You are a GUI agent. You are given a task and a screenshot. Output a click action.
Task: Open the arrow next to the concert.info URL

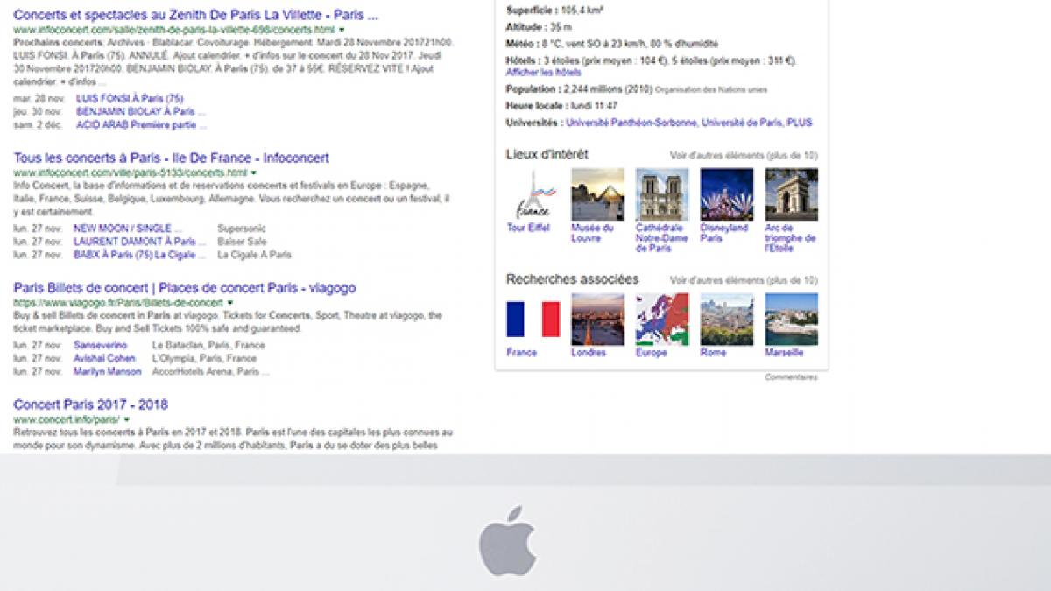(127, 420)
